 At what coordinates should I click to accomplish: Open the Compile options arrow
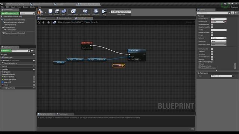(45, 12)
